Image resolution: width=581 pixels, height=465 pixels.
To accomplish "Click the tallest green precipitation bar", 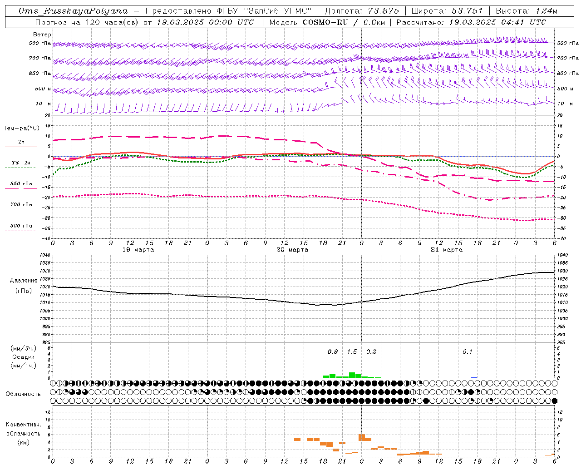I will tap(352, 375).
